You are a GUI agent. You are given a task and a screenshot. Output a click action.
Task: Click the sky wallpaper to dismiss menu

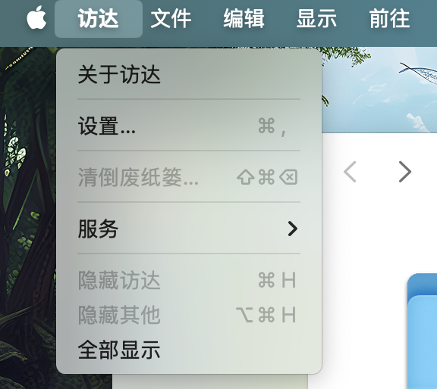[x=379, y=90]
